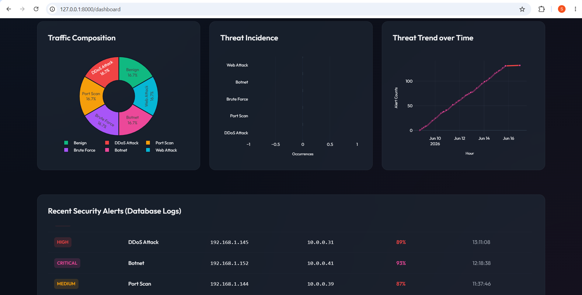Click the timestamp 13:11:08
The width and height of the screenshot is (582, 295).
point(481,242)
